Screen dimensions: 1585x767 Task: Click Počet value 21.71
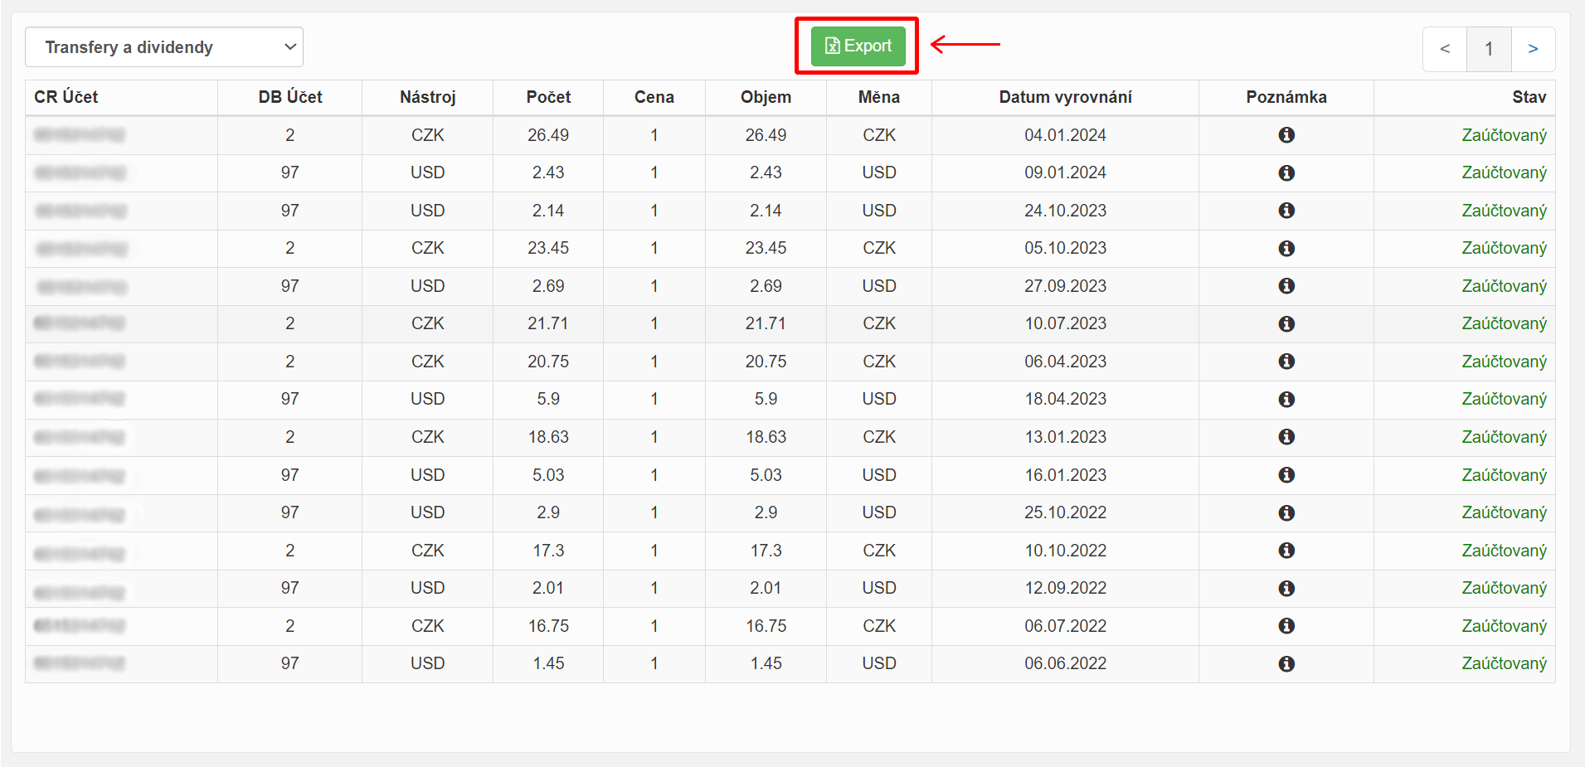[x=548, y=323]
